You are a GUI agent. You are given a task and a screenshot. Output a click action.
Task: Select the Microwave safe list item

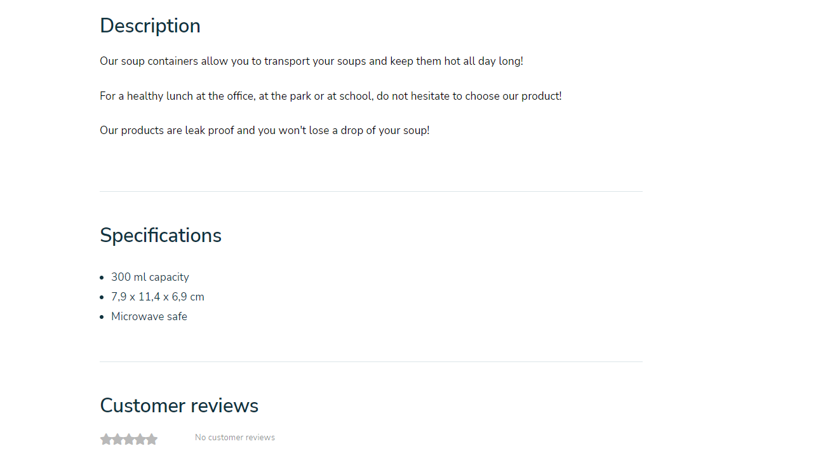[x=149, y=316]
